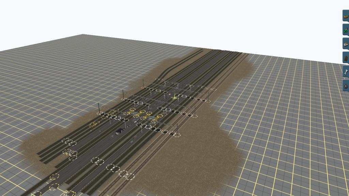The image size is (349, 196).
Task: Select the small dark building beside the tracks
Action: [x=120, y=131]
